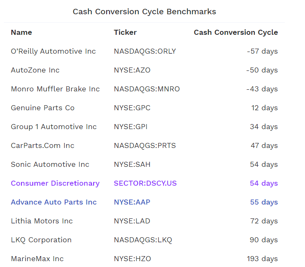Select the LKQ Corporation row
This screenshot has height=267, width=305.
pos(144,240)
